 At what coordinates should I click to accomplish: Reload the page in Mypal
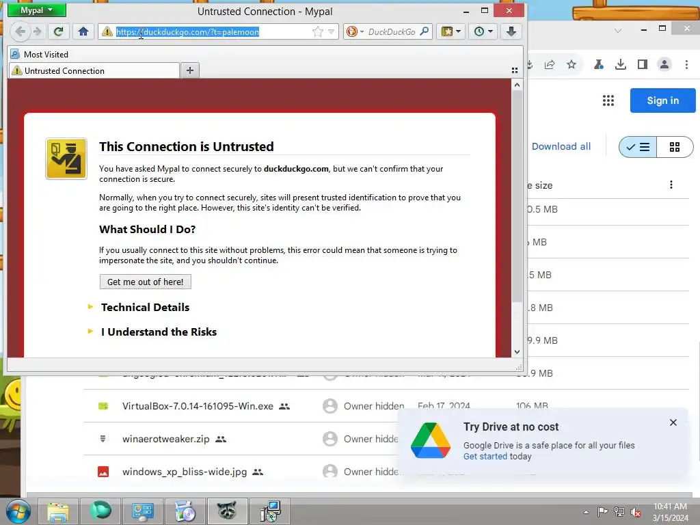[58, 31]
